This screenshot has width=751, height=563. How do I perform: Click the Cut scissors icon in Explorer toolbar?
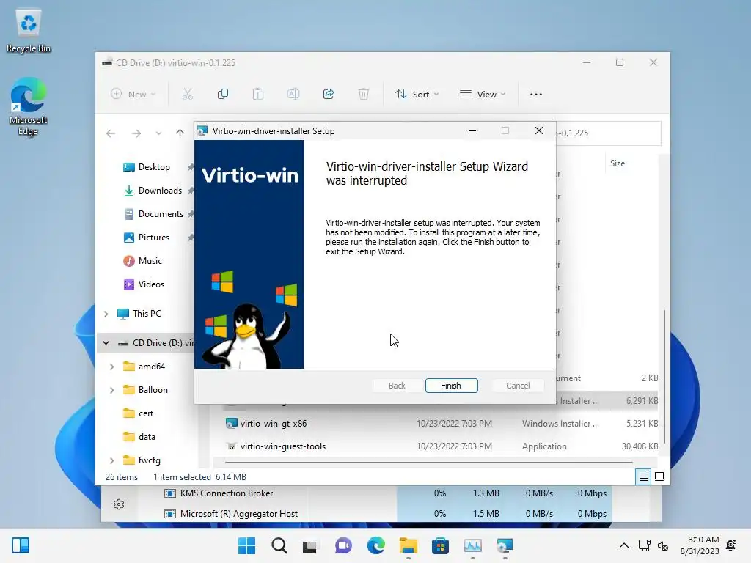pos(187,95)
